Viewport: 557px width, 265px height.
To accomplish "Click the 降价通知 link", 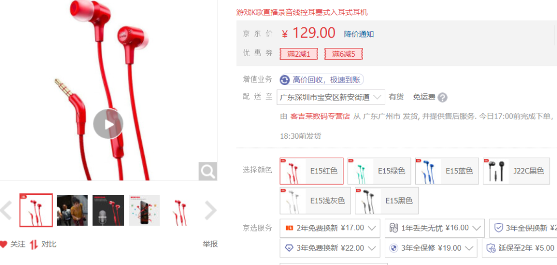I will point(359,34).
